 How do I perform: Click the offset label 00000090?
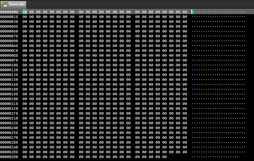click(x=9, y=41)
